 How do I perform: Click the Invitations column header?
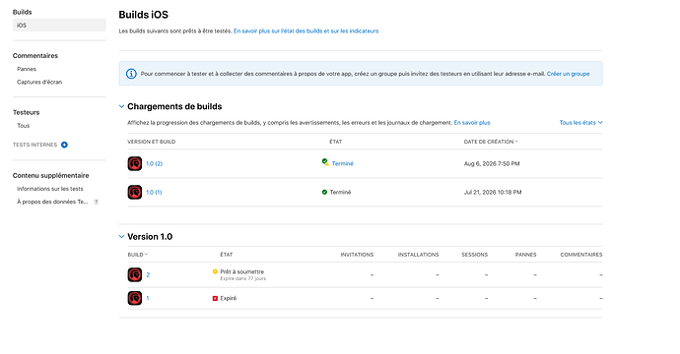tap(357, 255)
